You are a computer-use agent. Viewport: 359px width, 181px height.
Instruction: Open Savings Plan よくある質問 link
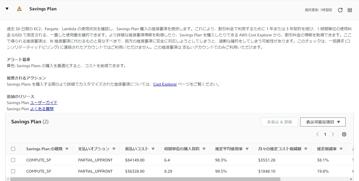coord(42,109)
